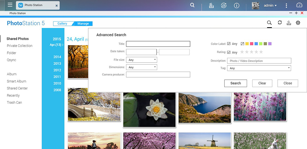Expand the Tag dropdown
The image size is (307, 149).
coord(259,68)
